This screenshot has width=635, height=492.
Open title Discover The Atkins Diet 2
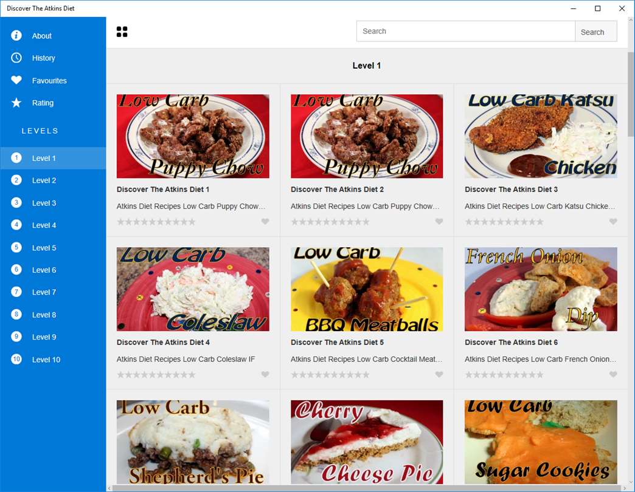337,189
